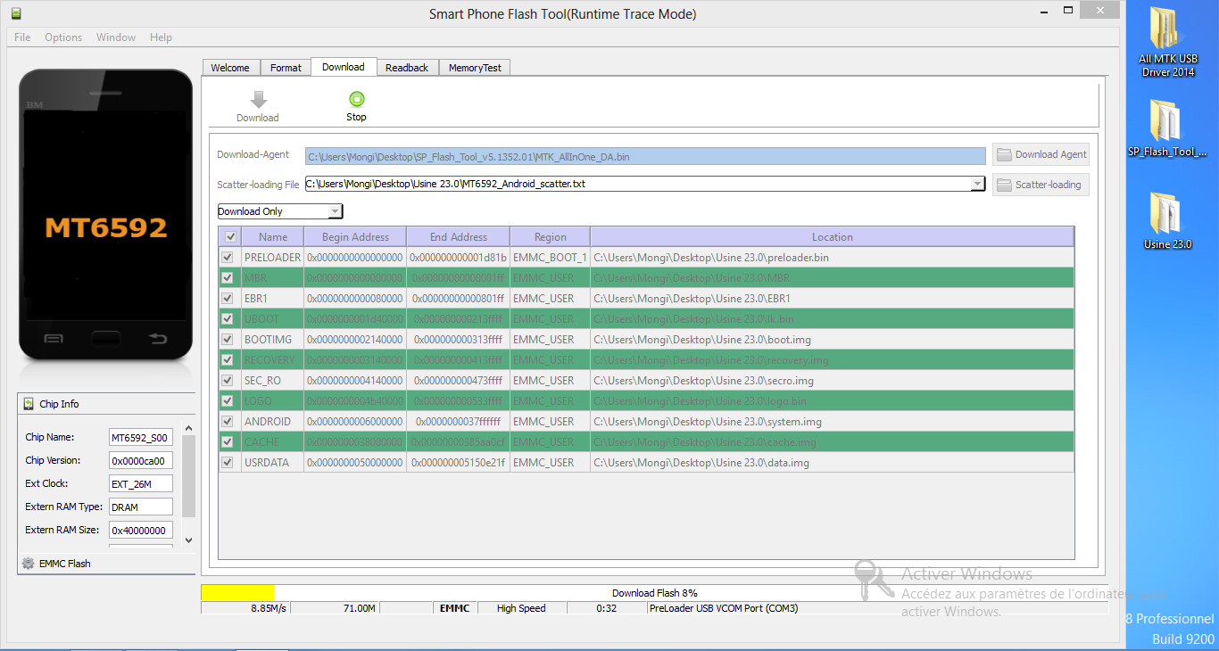Click the Region column header

coord(550,237)
